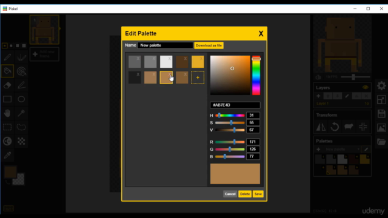
Task: Click the G value field showing 126
Action: pyautogui.click(x=253, y=150)
